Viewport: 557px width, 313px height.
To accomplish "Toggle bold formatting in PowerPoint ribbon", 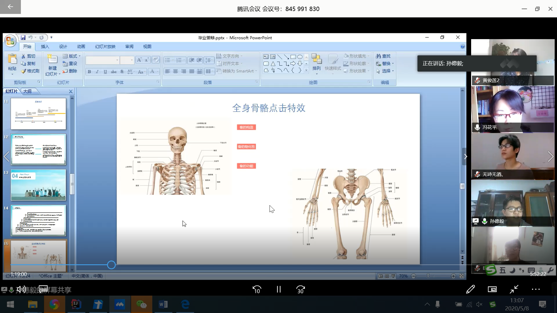I will (x=89, y=72).
